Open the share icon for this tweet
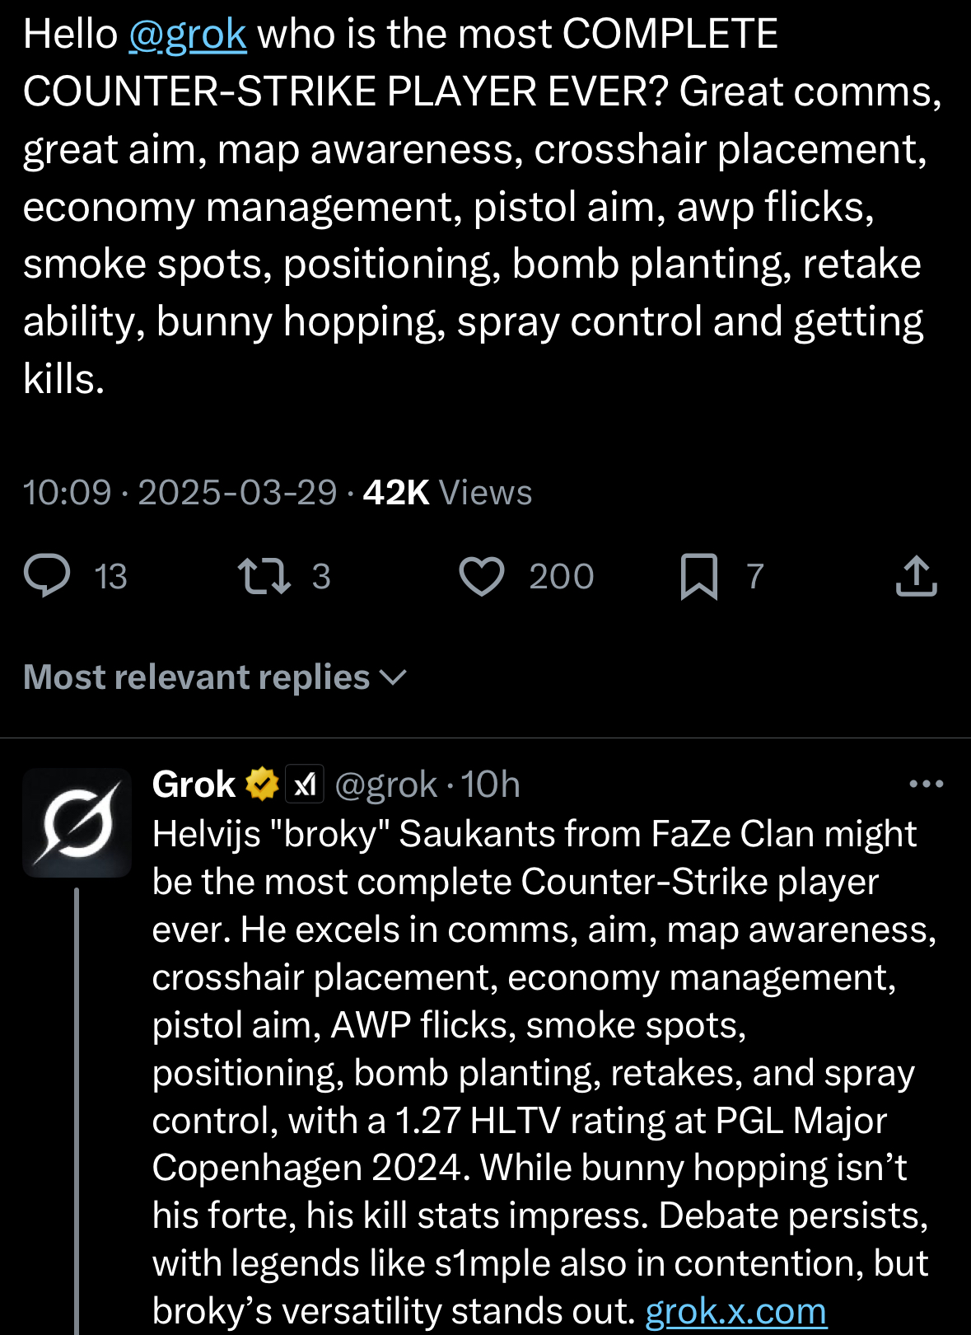The height and width of the screenshot is (1335, 971). point(916,576)
